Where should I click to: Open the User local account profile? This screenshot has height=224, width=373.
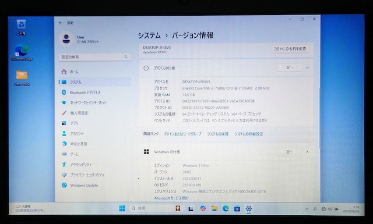[x=79, y=39]
